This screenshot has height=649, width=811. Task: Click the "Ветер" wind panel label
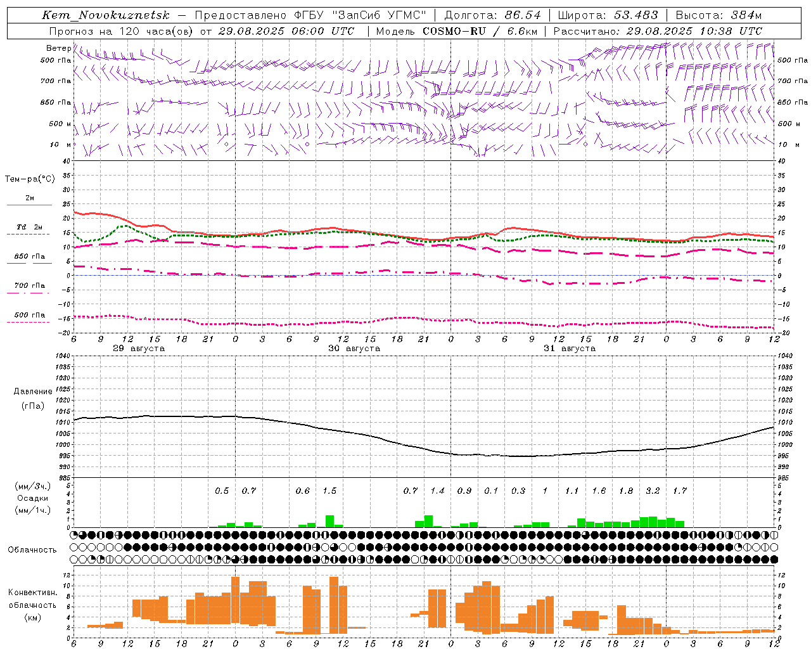pyautogui.click(x=59, y=48)
